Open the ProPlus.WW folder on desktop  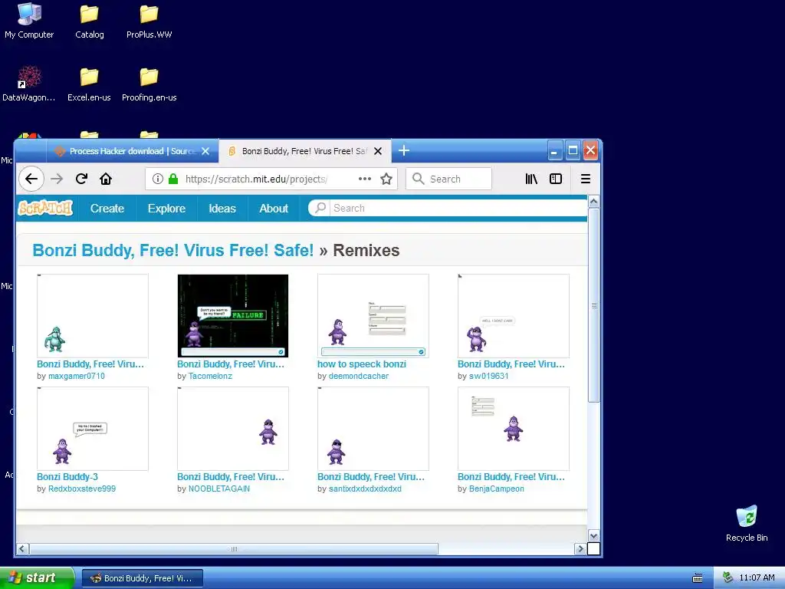[149, 21]
